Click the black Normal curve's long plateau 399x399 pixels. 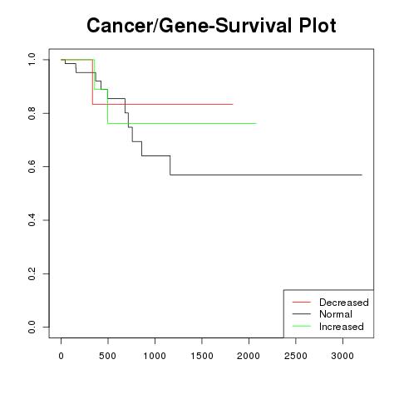pyautogui.click(x=266, y=175)
